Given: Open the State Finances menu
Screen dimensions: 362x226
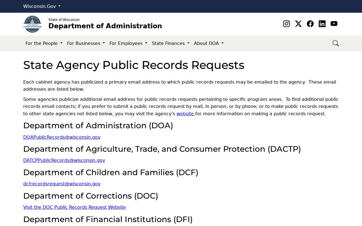Looking at the screenshot, I should tap(171, 43).
